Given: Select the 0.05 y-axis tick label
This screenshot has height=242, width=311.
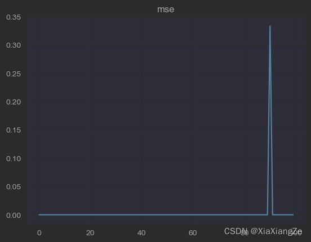Looking at the screenshot, I should (x=14, y=186).
